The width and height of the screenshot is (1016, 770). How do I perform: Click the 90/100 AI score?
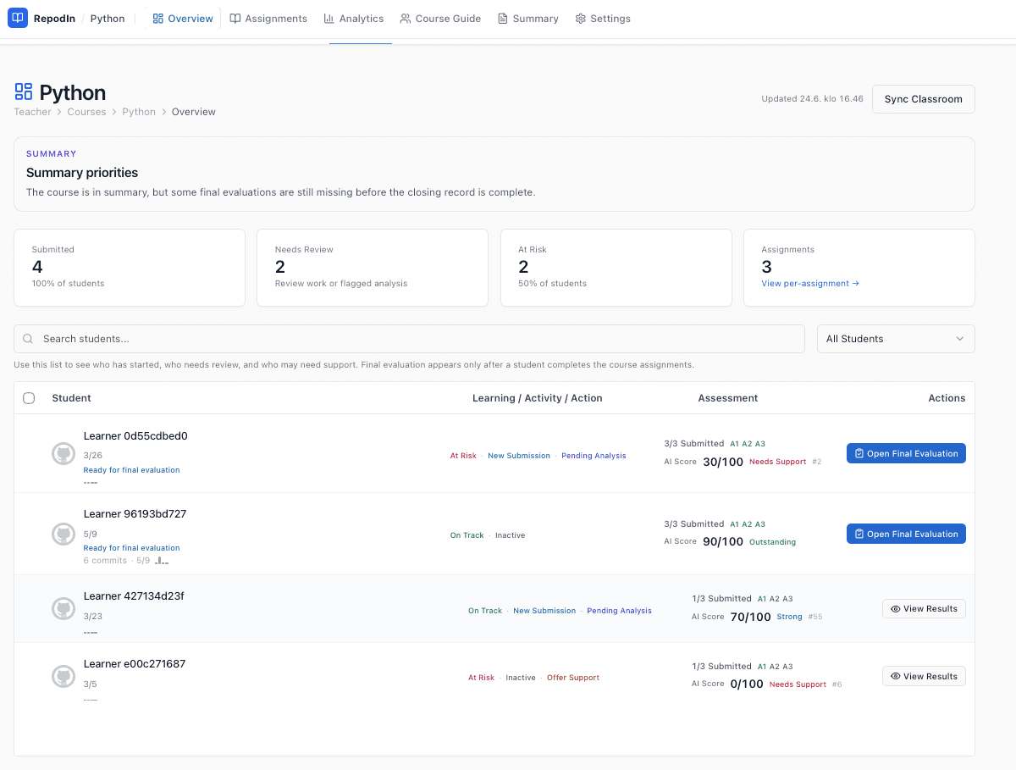(x=723, y=542)
